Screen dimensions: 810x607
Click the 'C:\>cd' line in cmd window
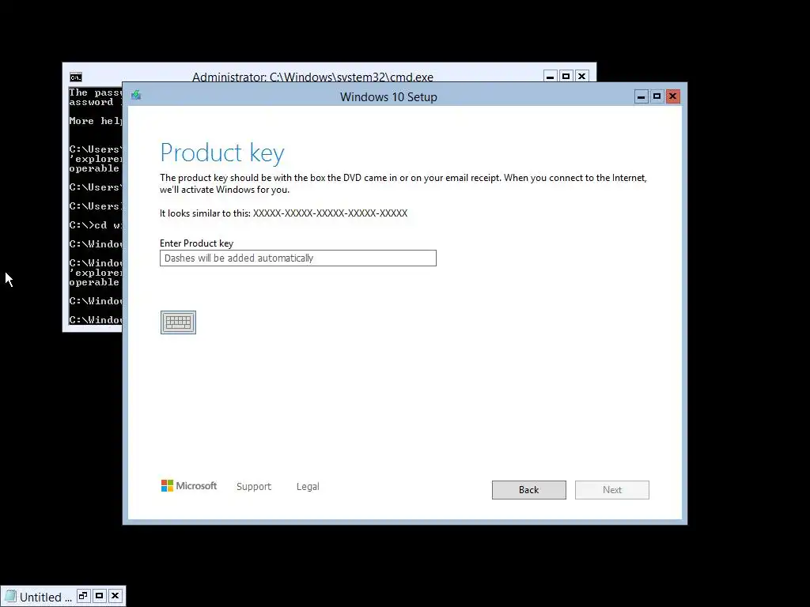[96, 225]
